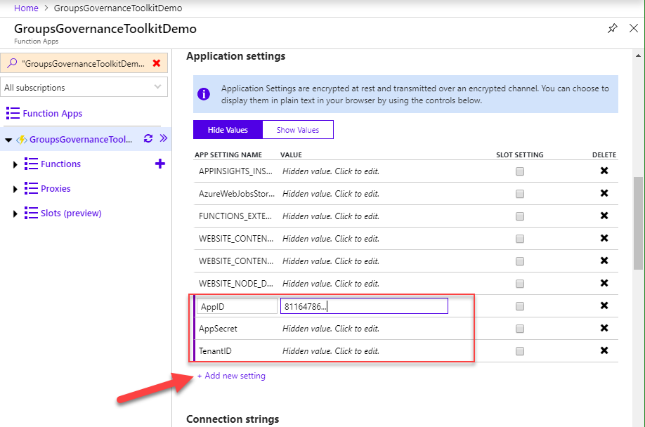This screenshot has height=427, width=645.
Task: Select the Hide Values tab
Action: [x=228, y=130]
